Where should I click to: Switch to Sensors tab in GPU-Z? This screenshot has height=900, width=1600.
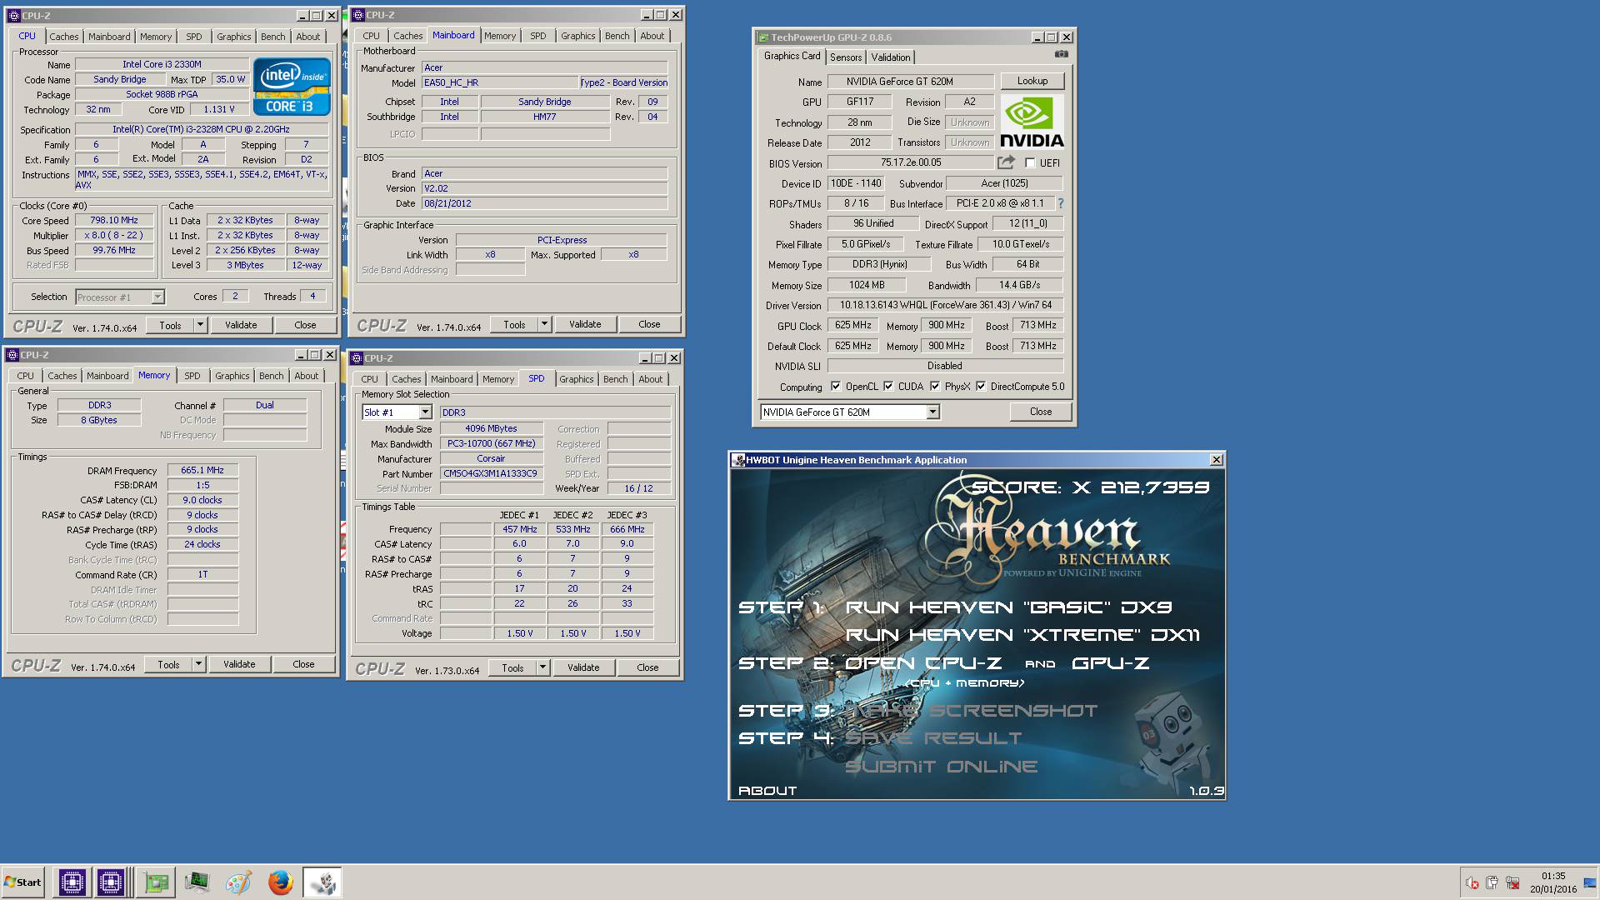pyautogui.click(x=846, y=57)
